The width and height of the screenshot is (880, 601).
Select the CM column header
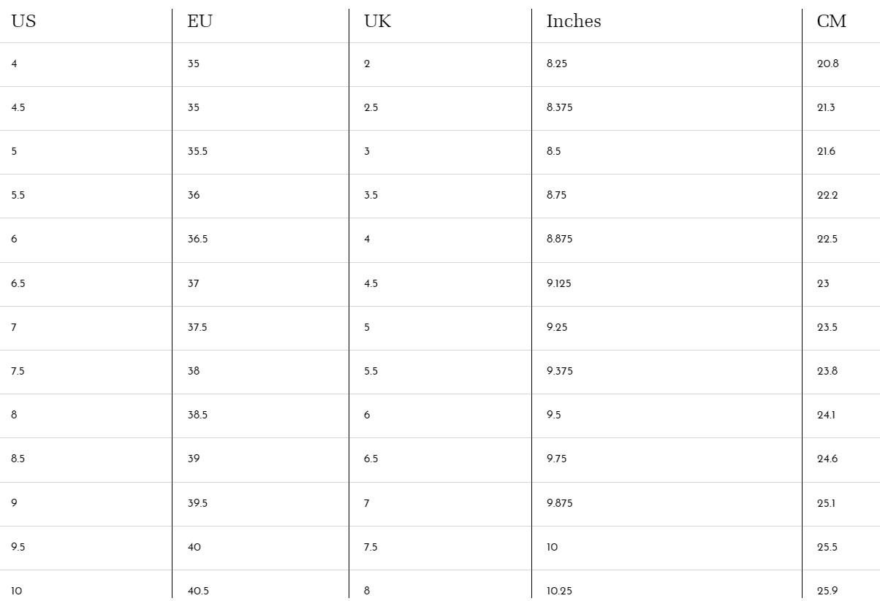pos(831,22)
